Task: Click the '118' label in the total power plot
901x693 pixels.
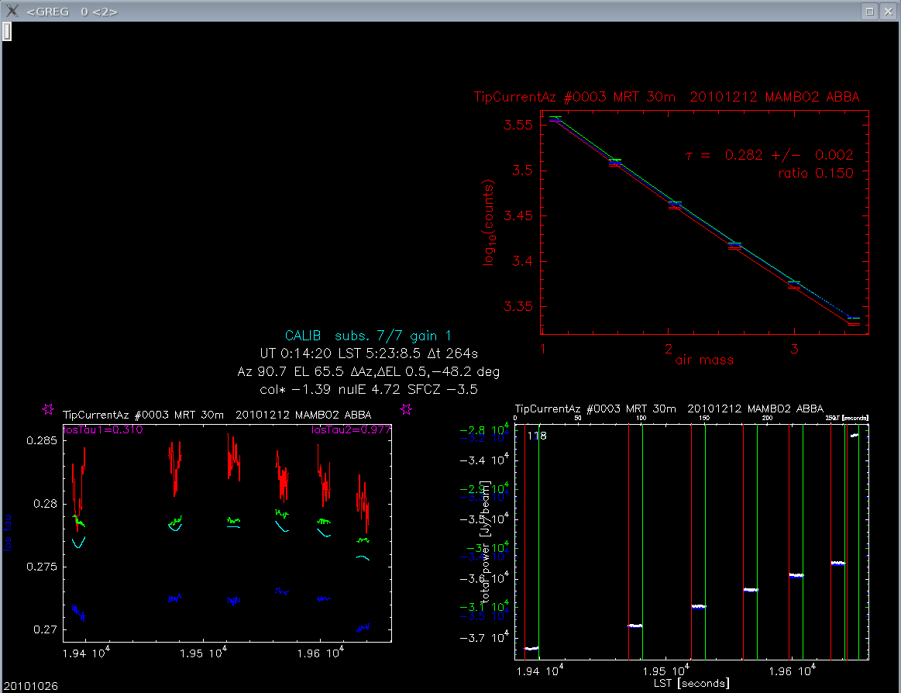Action: [537, 436]
